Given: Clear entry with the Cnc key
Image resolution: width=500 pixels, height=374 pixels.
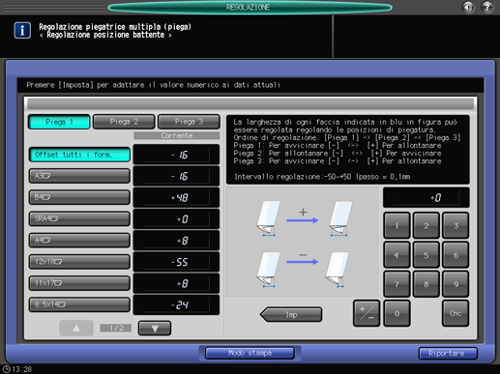Looking at the screenshot, I should pyautogui.click(x=456, y=313).
